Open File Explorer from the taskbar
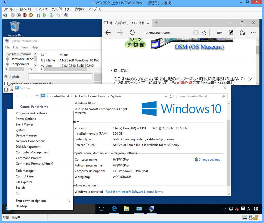This screenshot has height=223, width=264. click(x=127, y=209)
